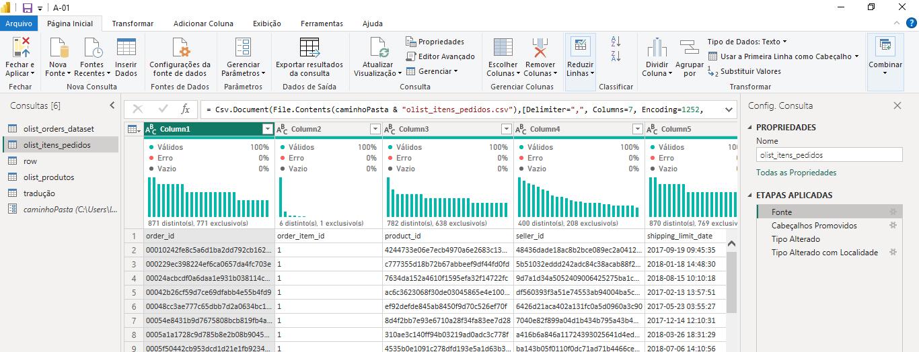Switch to Transformar tab
The height and width of the screenshot is (352, 919).
(133, 24)
